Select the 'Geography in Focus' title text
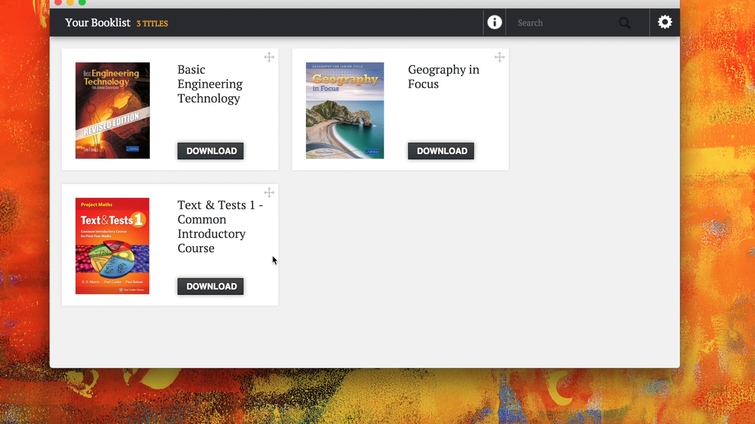The width and height of the screenshot is (755, 424). click(444, 77)
